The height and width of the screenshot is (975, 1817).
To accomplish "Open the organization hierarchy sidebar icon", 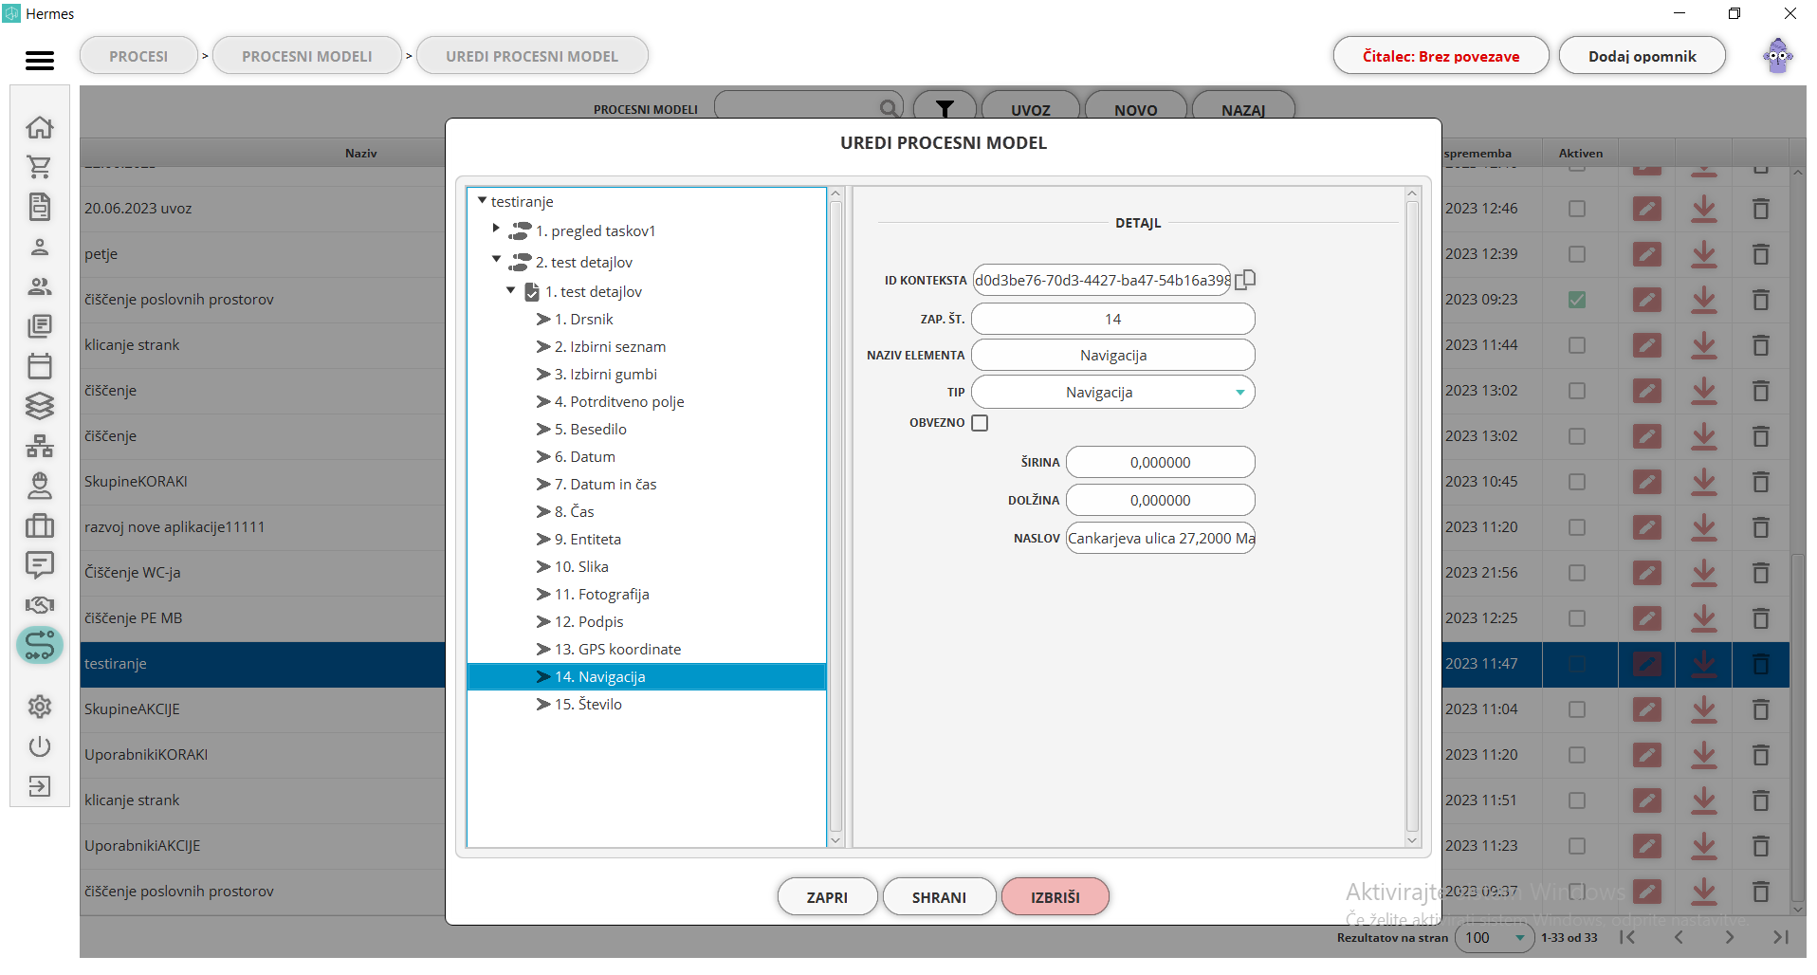I will 40,446.
